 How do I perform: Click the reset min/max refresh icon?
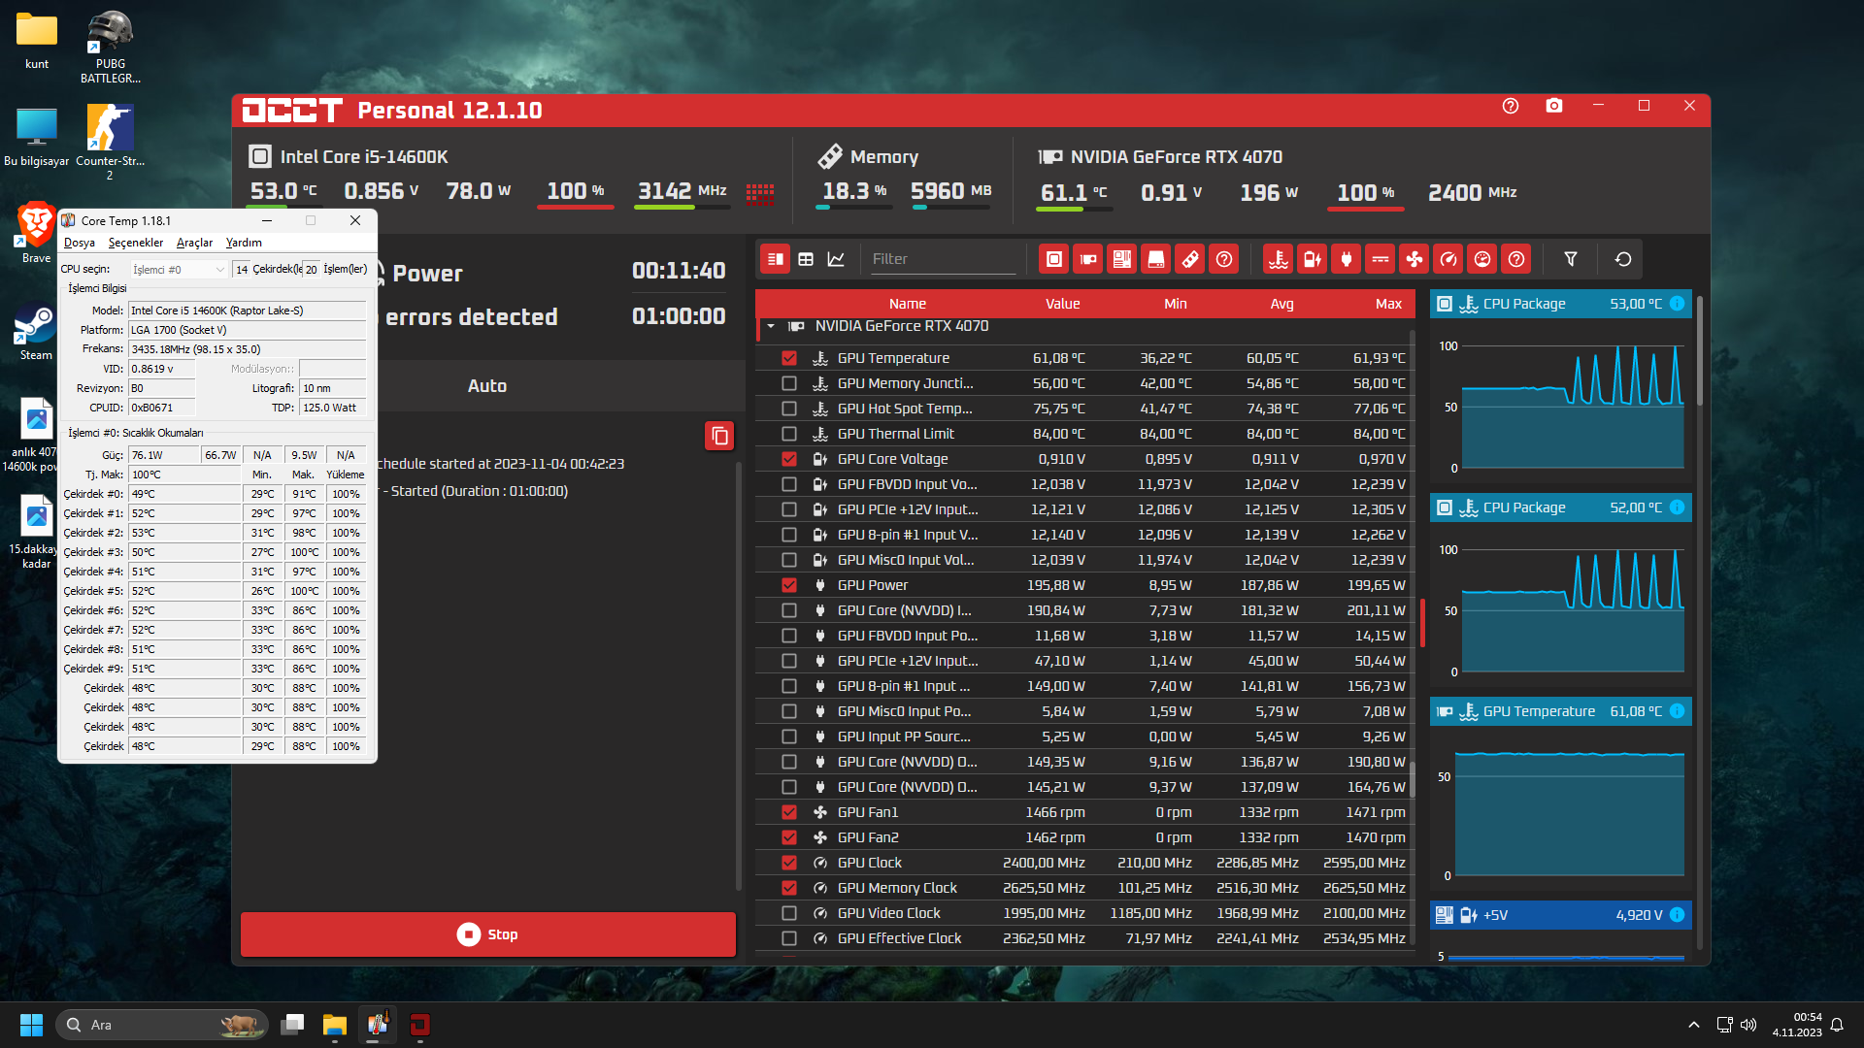point(1623,259)
